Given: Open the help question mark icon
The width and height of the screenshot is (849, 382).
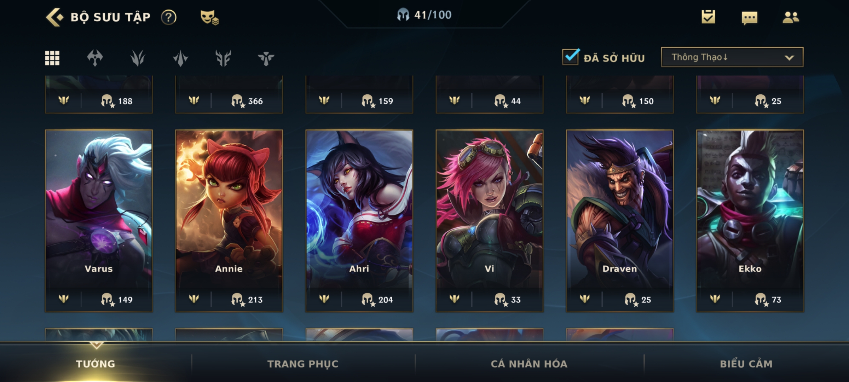Looking at the screenshot, I should 169,17.
